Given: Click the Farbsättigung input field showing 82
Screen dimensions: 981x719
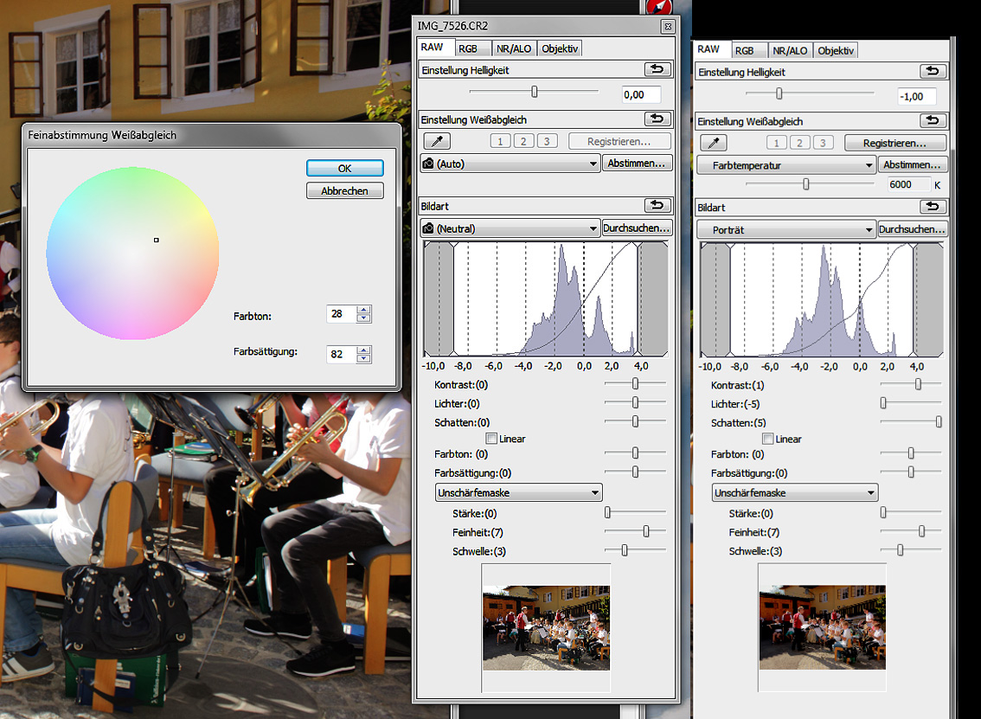Looking at the screenshot, I should tap(342, 355).
